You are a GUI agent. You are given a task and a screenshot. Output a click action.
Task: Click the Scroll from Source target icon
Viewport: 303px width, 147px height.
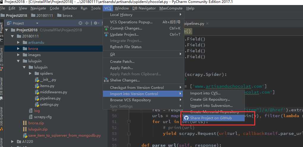pos(81,23)
